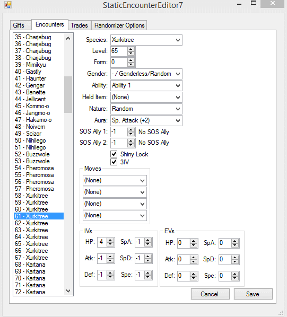
Task: Select list entry 35 - Charjabug
Action: click(x=39, y=37)
